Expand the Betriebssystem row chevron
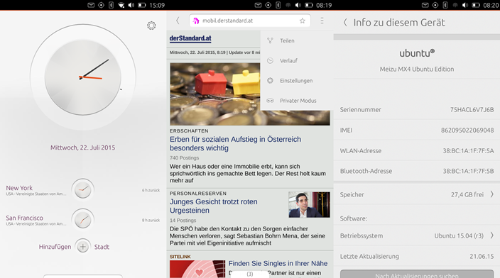 pyautogui.click(x=492, y=235)
